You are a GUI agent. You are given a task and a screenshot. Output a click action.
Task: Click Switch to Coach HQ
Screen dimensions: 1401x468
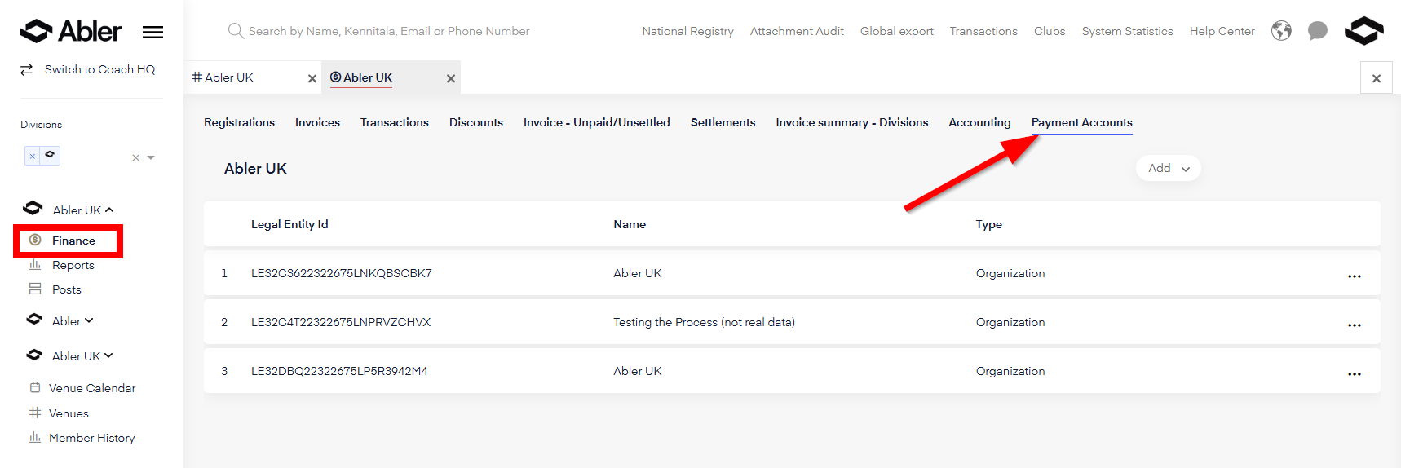(99, 69)
